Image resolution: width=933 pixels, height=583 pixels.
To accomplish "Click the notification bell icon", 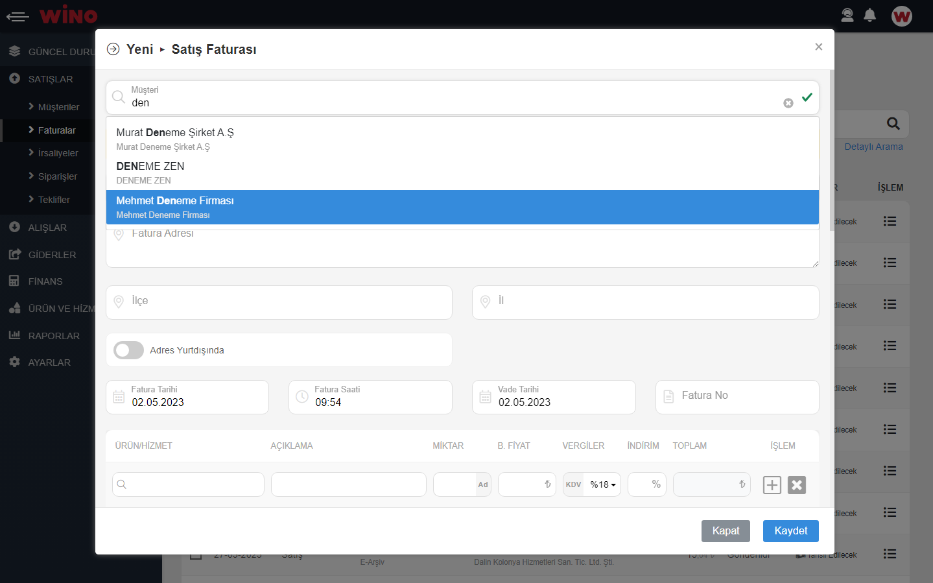I will (870, 16).
